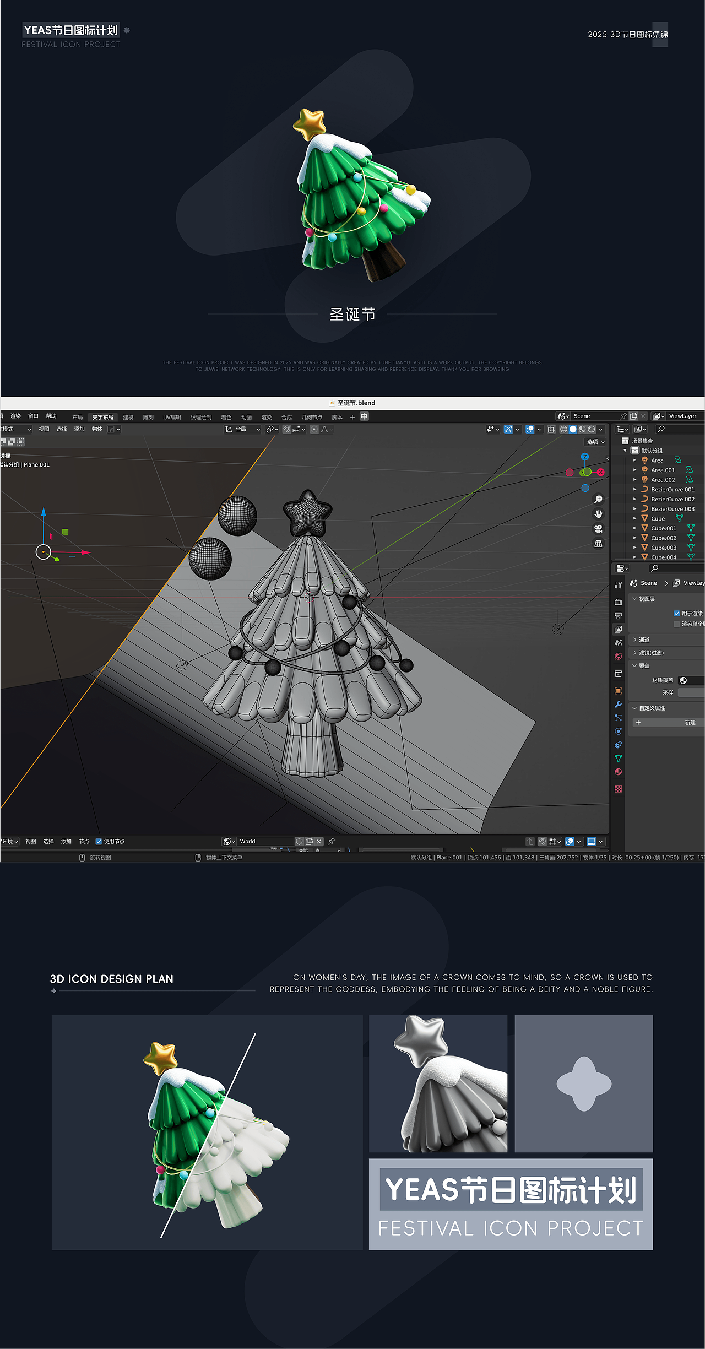Viewport: 705px width, 1349px height.
Task: Open the Particles properties icon
Action: (619, 718)
